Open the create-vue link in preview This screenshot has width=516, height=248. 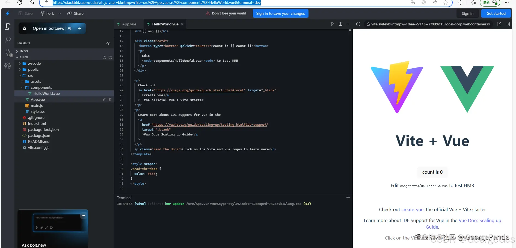tap(413, 209)
